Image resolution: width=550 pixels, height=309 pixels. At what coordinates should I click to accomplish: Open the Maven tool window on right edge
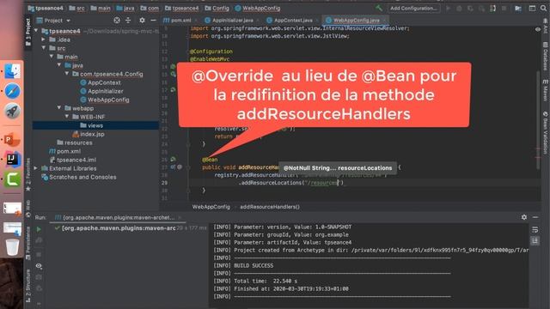pos(546,90)
